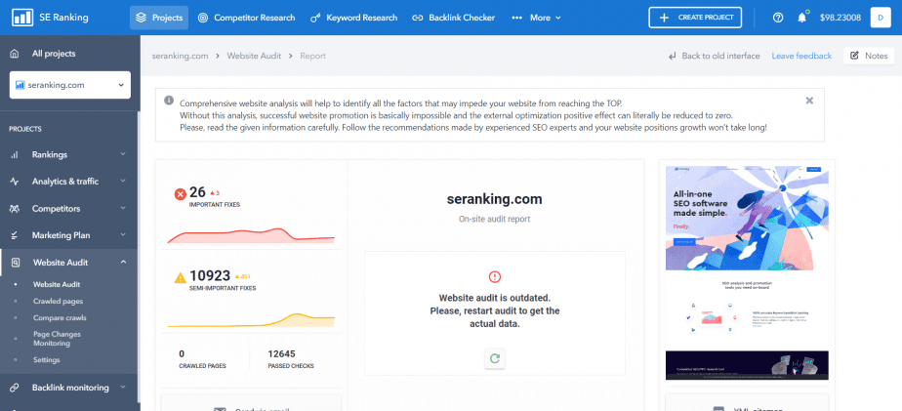The height and width of the screenshot is (411, 902).
Task: Click the important fixes red trend chart
Action: [x=251, y=235]
